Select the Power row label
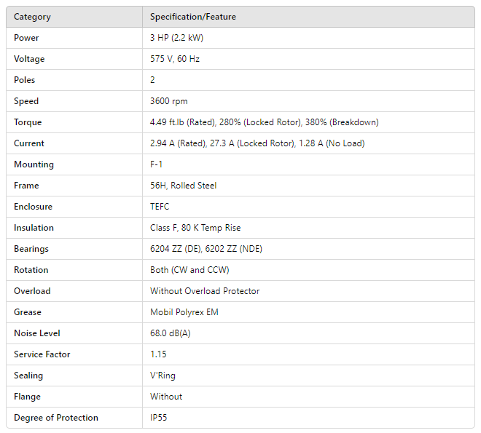481x433 pixels. [x=26, y=38]
